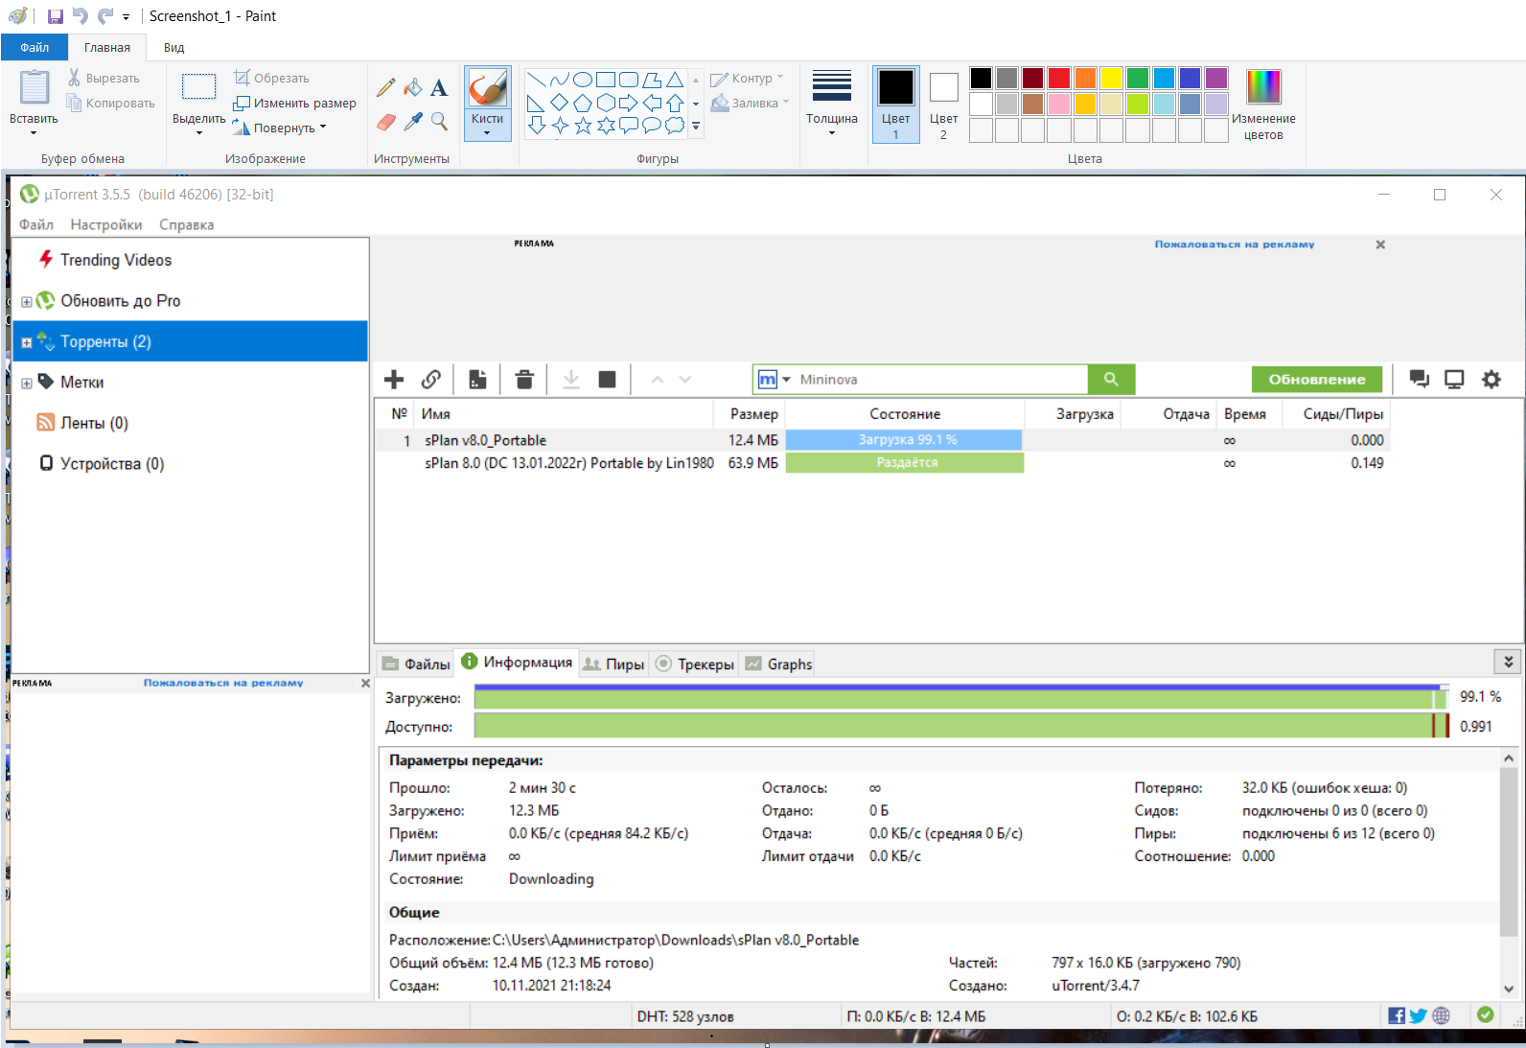The height and width of the screenshot is (1048, 1526).
Task: Select the Pencil tool in Paint
Action: tap(386, 88)
